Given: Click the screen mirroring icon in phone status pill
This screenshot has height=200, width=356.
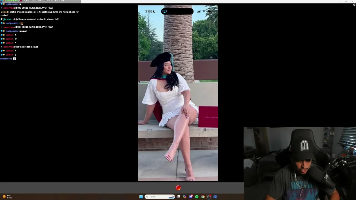Looking at the screenshot, I should pos(165,11).
